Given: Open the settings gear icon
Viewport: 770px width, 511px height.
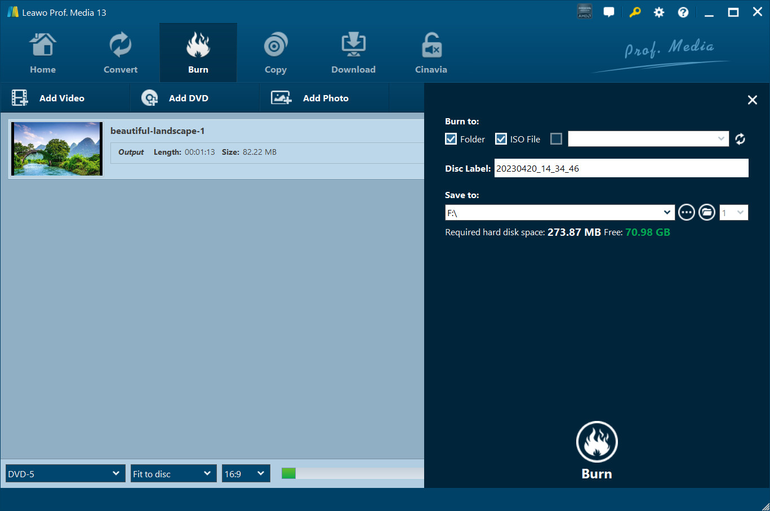Looking at the screenshot, I should [x=658, y=12].
